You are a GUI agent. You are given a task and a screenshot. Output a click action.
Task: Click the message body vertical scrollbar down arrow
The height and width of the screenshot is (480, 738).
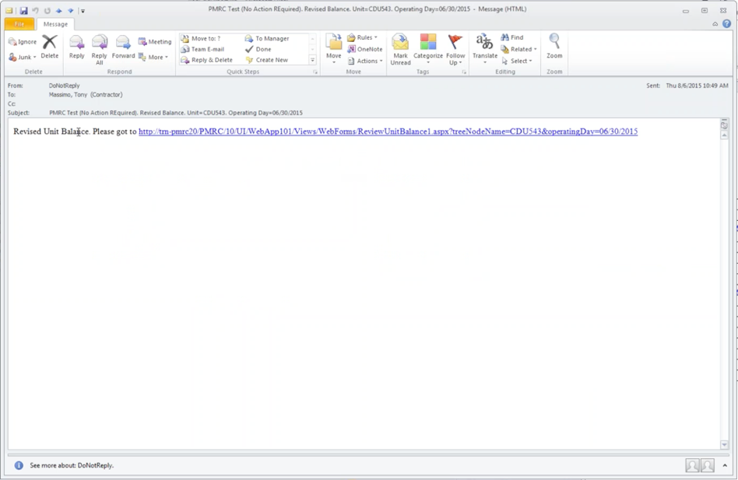pyautogui.click(x=724, y=445)
